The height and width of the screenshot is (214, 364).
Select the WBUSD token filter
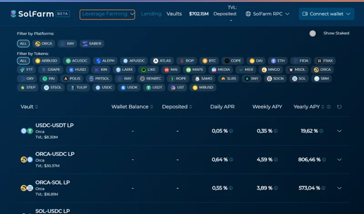tap(203, 88)
